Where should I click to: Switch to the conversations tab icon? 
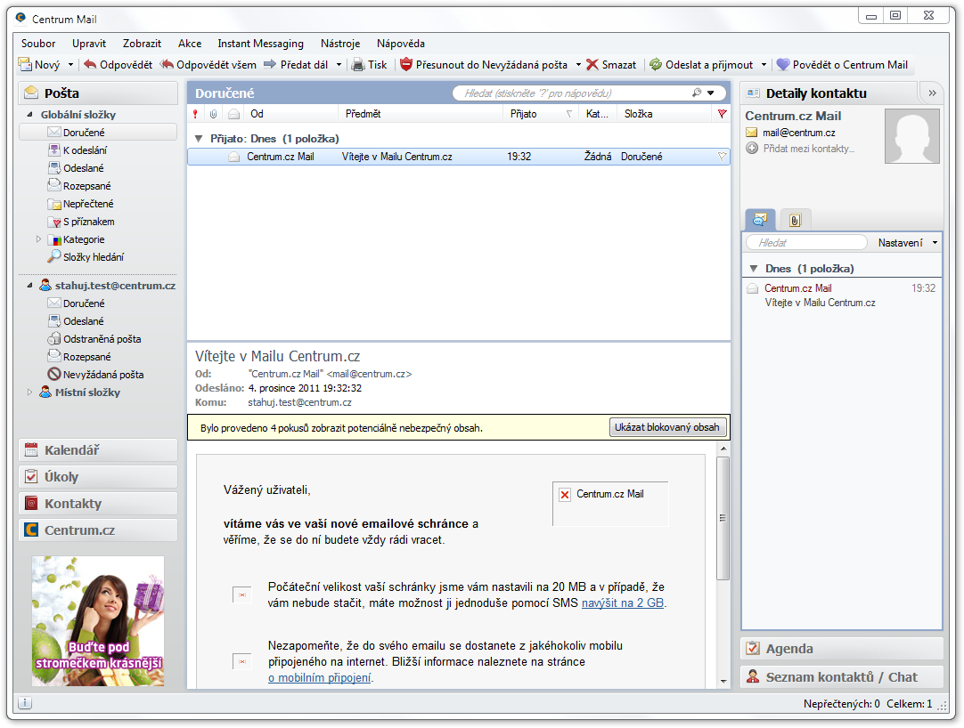[760, 220]
